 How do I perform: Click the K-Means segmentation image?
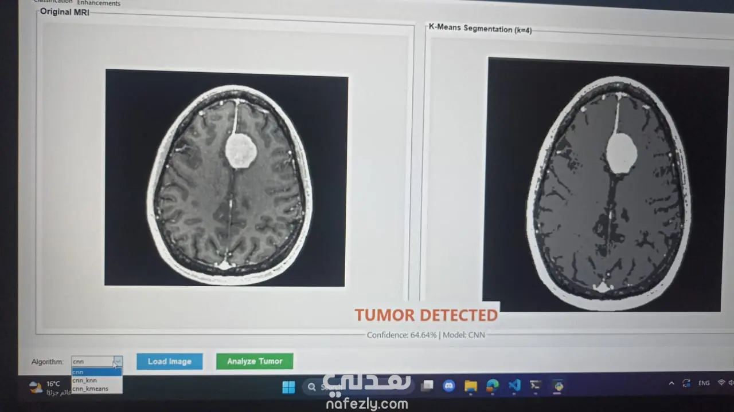point(606,184)
